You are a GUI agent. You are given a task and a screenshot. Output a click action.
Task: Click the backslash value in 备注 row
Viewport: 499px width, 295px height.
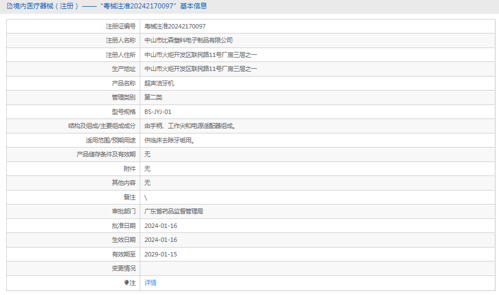146,198
